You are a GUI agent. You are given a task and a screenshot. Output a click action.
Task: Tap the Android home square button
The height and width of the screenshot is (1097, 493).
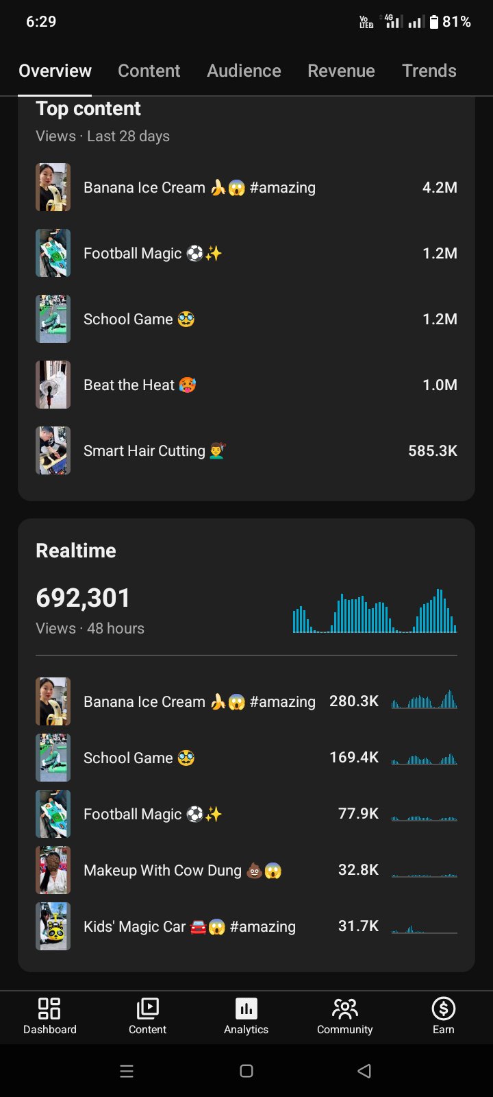[x=246, y=1071]
